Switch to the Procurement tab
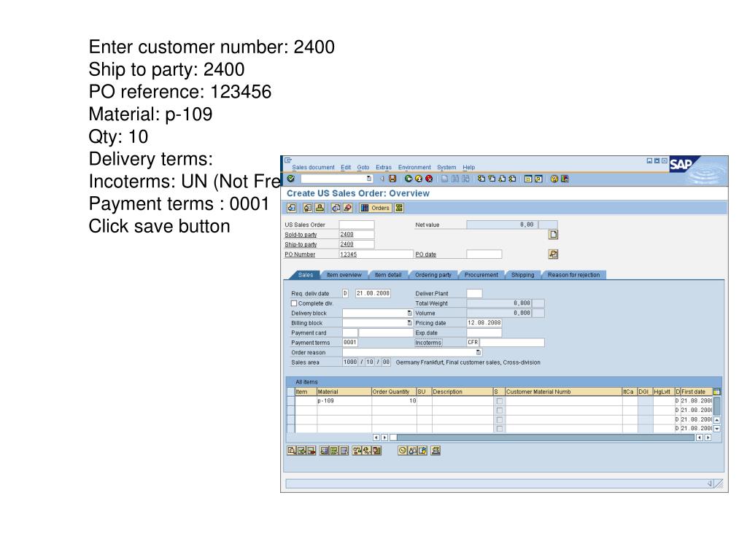The image size is (747, 560). point(481,275)
